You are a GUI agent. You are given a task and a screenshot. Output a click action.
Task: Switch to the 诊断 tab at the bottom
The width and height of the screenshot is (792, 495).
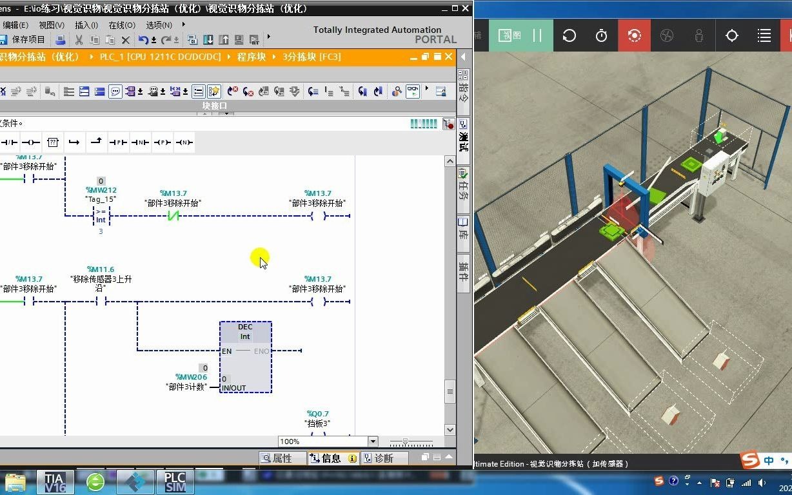pos(384,458)
